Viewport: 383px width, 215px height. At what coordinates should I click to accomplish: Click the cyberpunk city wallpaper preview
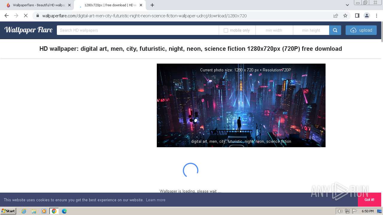pyautogui.click(x=241, y=105)
